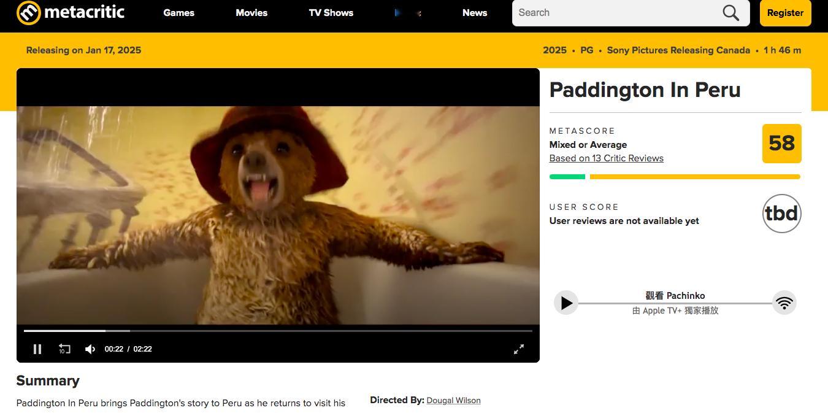Click the '由 Apple TV+ 獨家播放' ad text
The height and width of the screenshot is (413, 828).
coord(675,311)
